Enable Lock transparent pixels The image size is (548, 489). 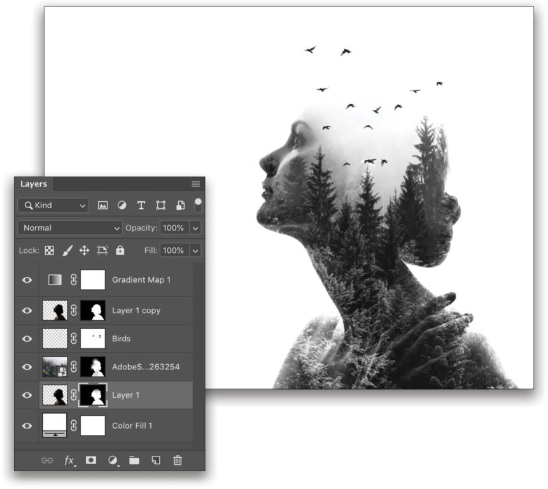click(50, 251)
